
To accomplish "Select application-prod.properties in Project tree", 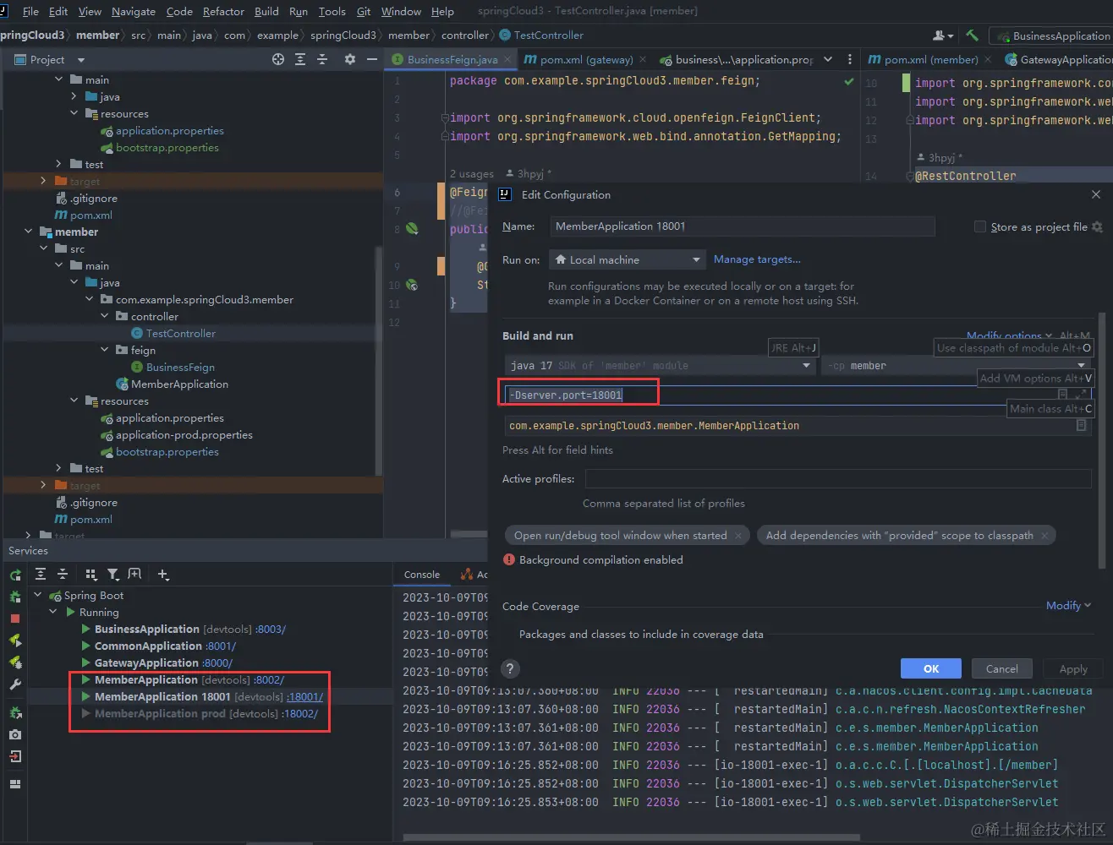I will pos(184,434).
